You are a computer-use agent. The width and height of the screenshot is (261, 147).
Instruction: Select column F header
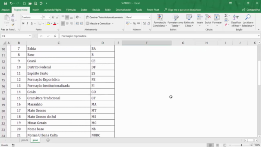(x=147, y=43)
